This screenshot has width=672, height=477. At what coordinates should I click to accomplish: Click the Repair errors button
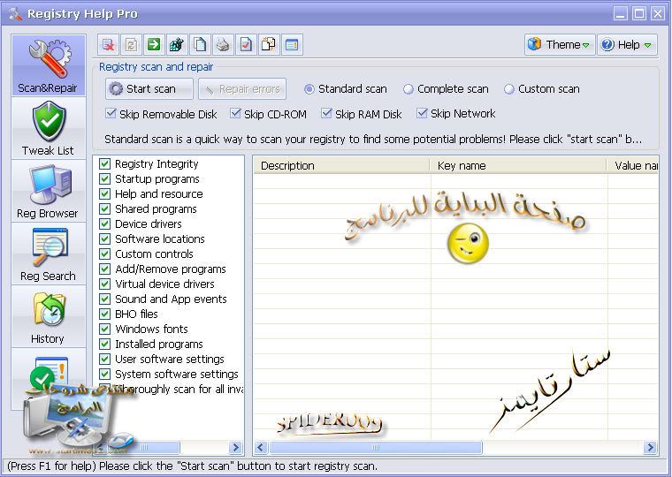[242, 88]
